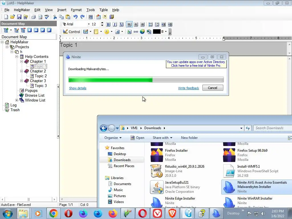
Task: Add new item in Document Map toolbar
Action: tap(6, 30)
